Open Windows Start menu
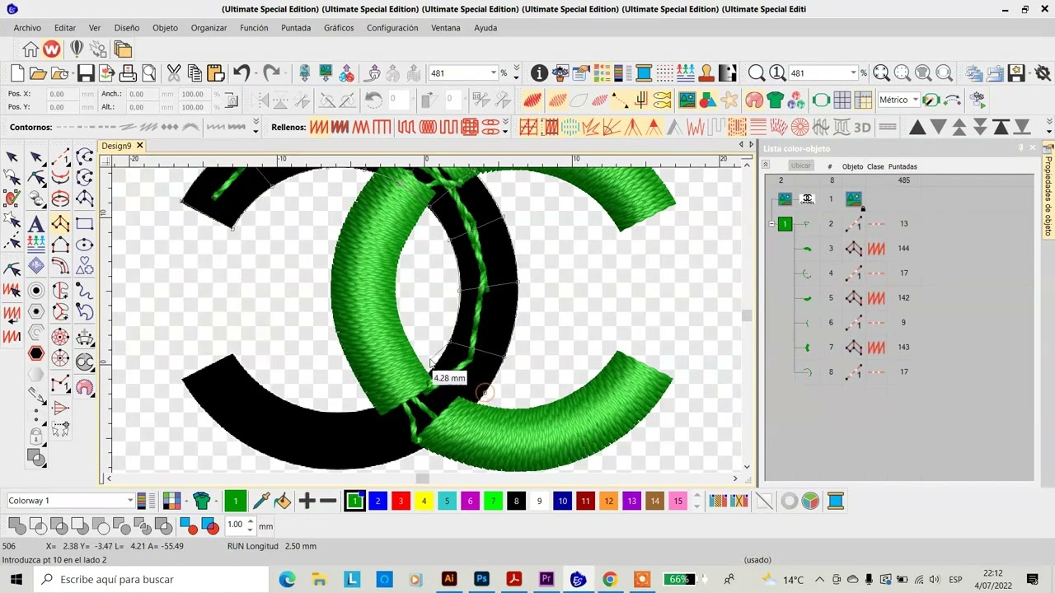 click(x=16, y=580)
